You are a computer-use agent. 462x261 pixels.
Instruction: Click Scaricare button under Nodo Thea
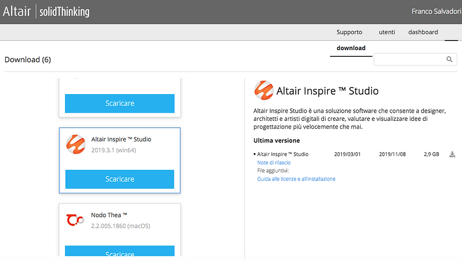pyautogui.click(x=120, y=251)
